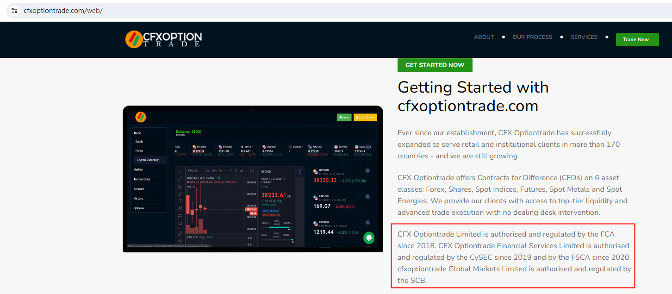Click cloud icon next to LTCUSD card
This screenshot has height=294, width=672.
click(367, 197)
